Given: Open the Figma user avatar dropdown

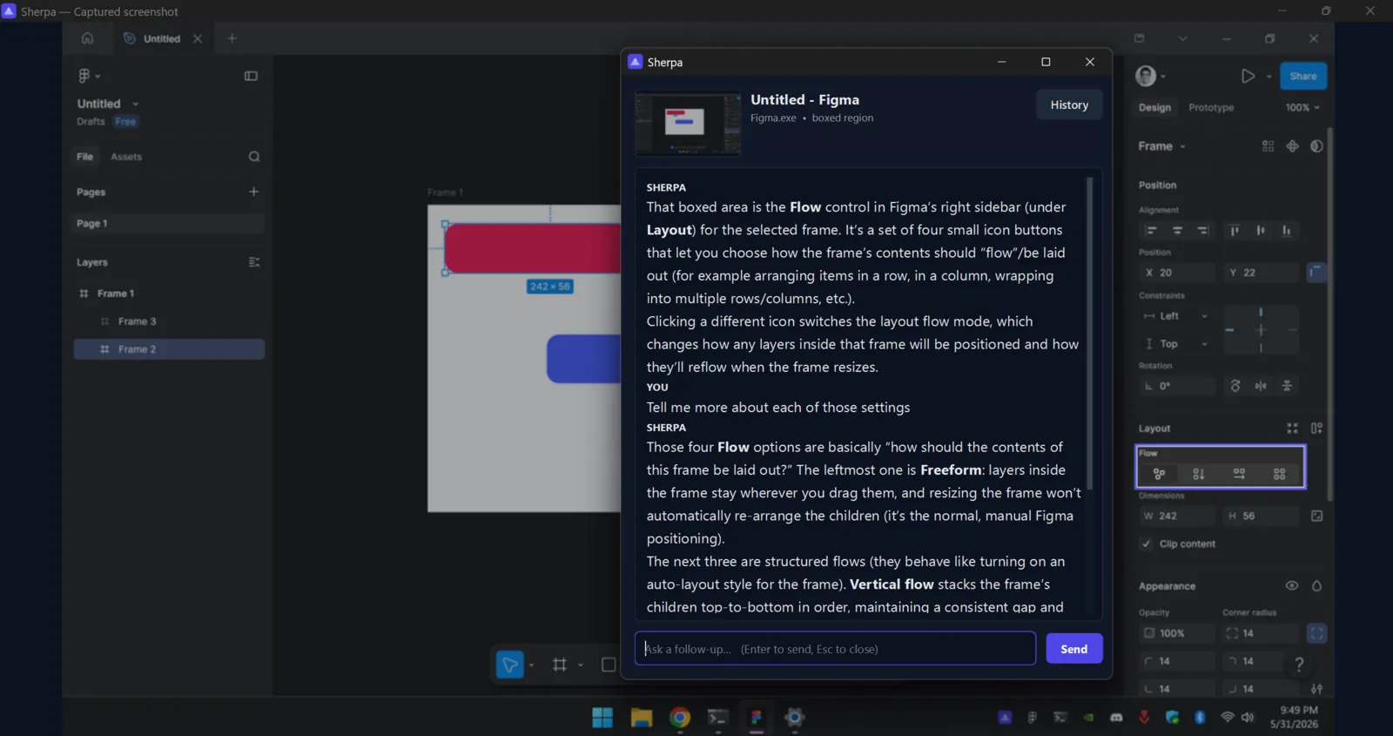Looking at the screenshot, I should click(x=1151, y=76).
